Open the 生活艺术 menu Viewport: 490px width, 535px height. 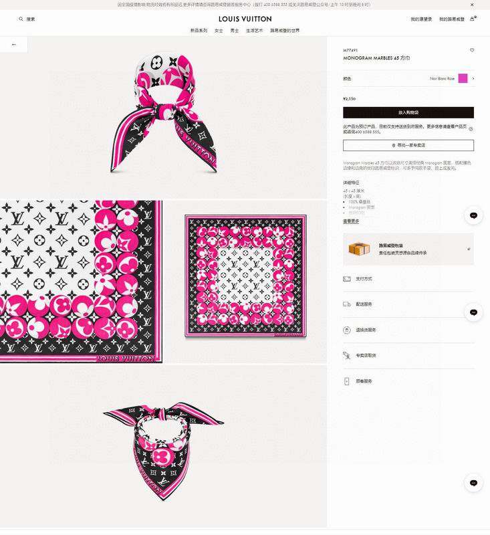(255, 30)
